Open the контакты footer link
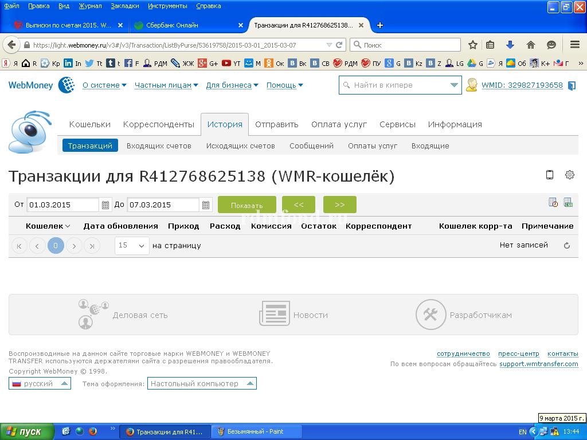The width and height of the screenshot is (587, 440). click(x=563, y=353)
